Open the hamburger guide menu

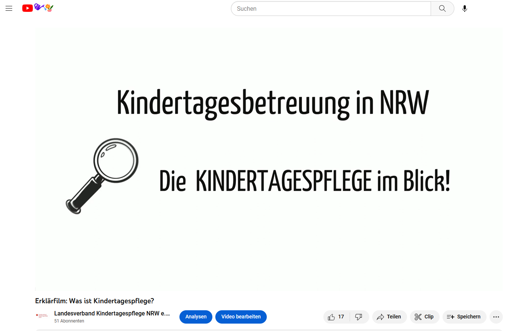(9, 9)
